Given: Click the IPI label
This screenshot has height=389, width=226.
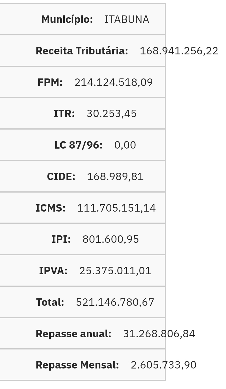Looking at the screenshot, I should coord(61,239).
